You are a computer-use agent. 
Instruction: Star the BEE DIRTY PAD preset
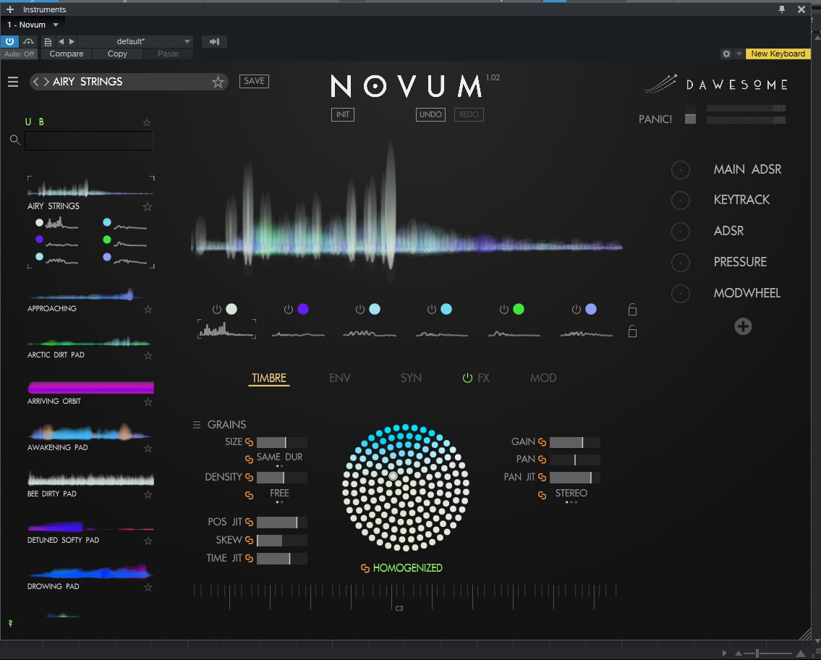(148, 494)
